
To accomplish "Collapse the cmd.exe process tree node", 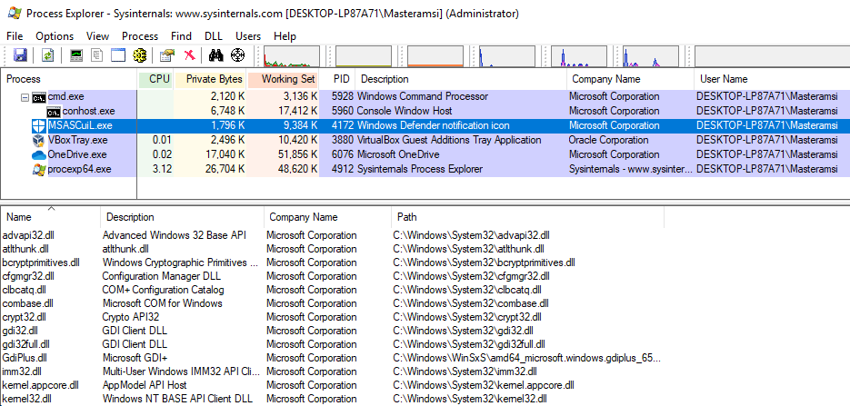I will tap(24, 96).
